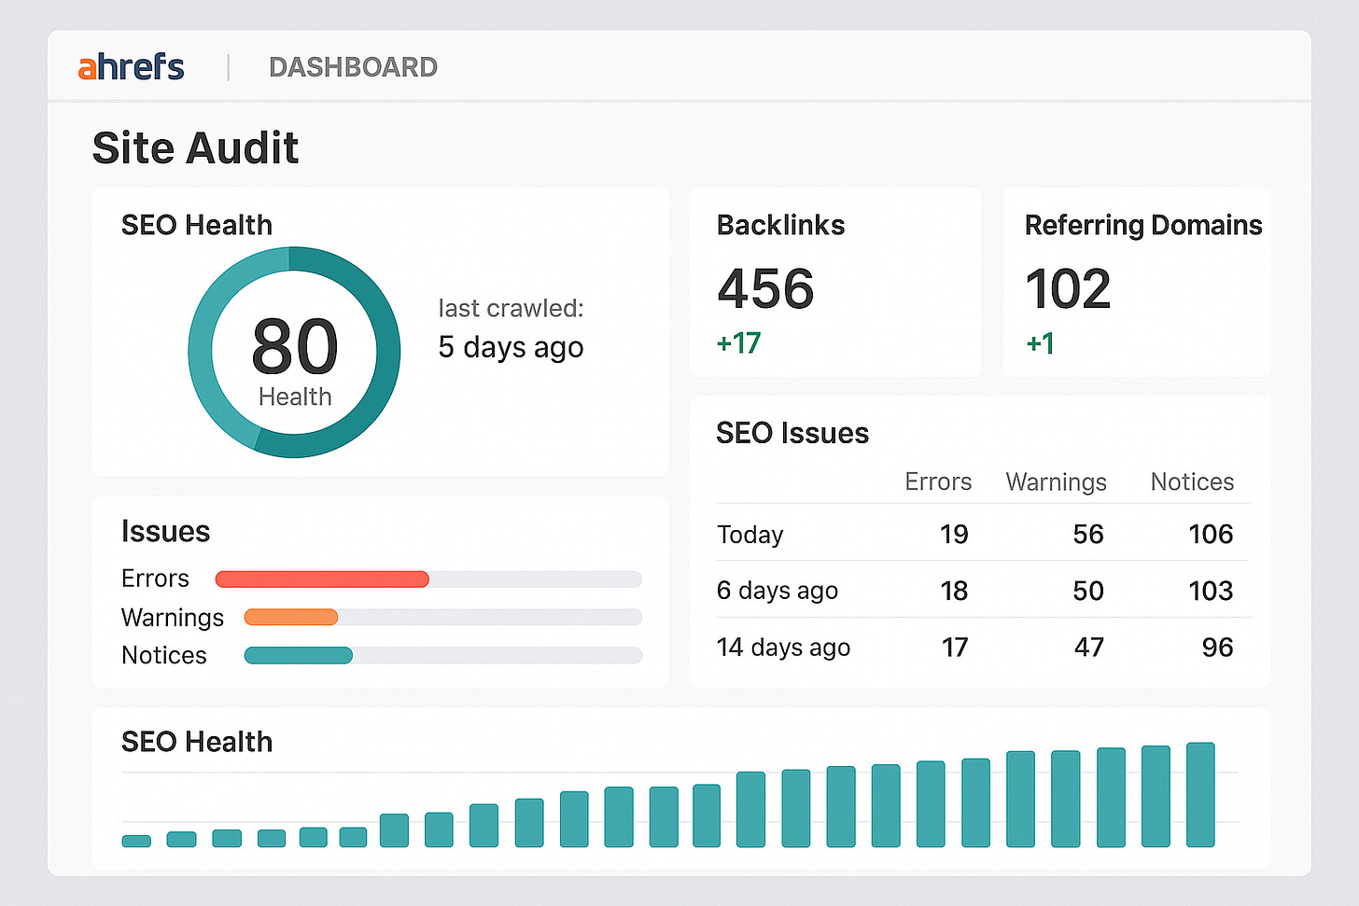Expand the Issues summary card
This screenshot has height=906, width=1359.
[165, 532]
